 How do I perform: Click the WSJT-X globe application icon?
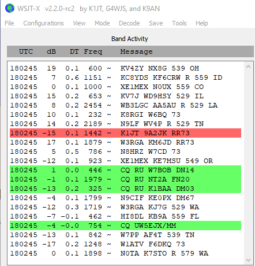[x=10, y=9]
